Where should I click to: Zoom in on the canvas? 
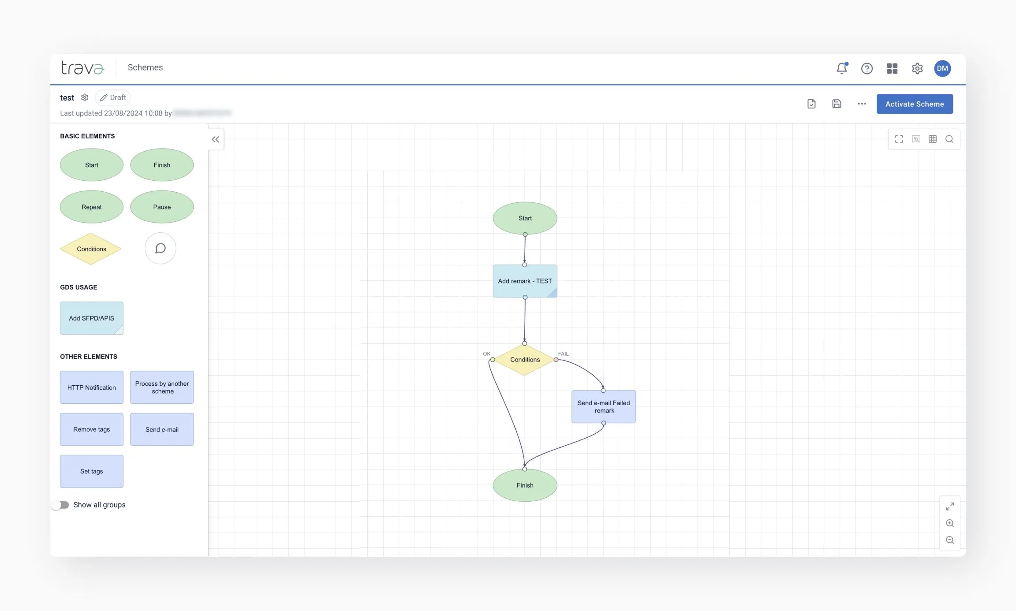[x=950, y=523]
